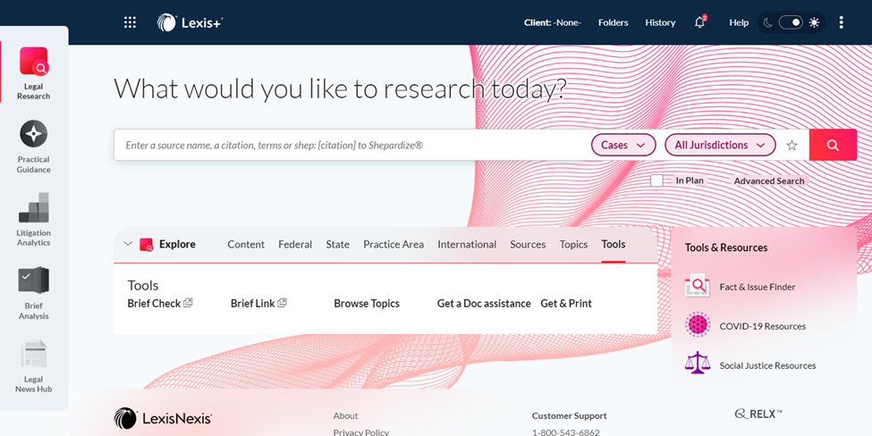
Task: Open the product switcher grid icon
Action: (x=130, y=22)
